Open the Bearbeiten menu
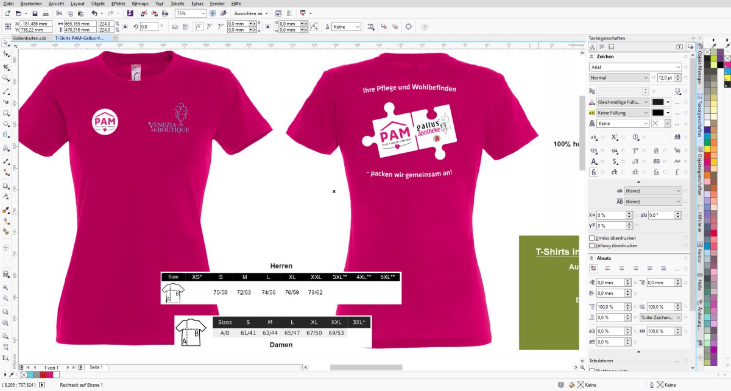This screenshot has width=731, height=391. (31, 4)
